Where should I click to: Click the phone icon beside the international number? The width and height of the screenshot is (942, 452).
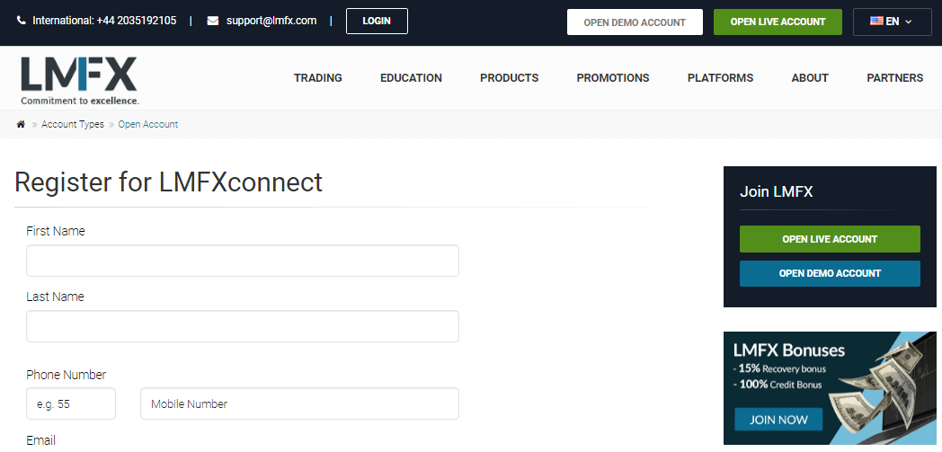click(x=22, y=21)
